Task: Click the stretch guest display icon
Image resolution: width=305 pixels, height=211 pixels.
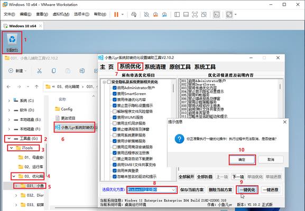Action: (229, 14)
